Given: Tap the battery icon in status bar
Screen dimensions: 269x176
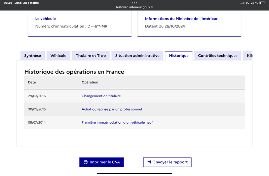Looking at the screenshot, I should (262, 3).
